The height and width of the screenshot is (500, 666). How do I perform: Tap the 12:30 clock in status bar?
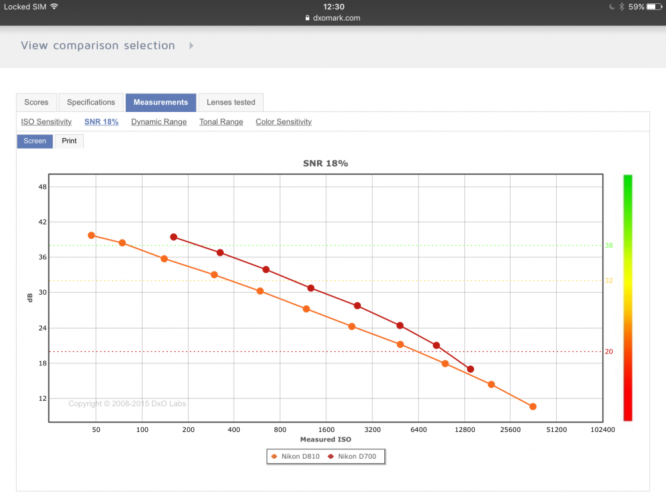point(334,7)
